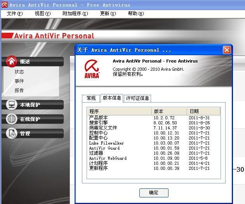Click the 管理 section icon
This screenshot has height=204, width=245.
tap(12, 133)
